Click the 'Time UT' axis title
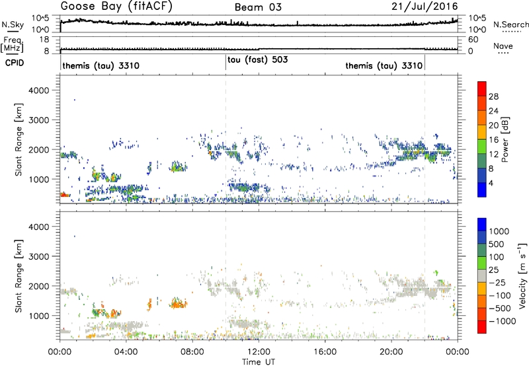 (259, 362)
